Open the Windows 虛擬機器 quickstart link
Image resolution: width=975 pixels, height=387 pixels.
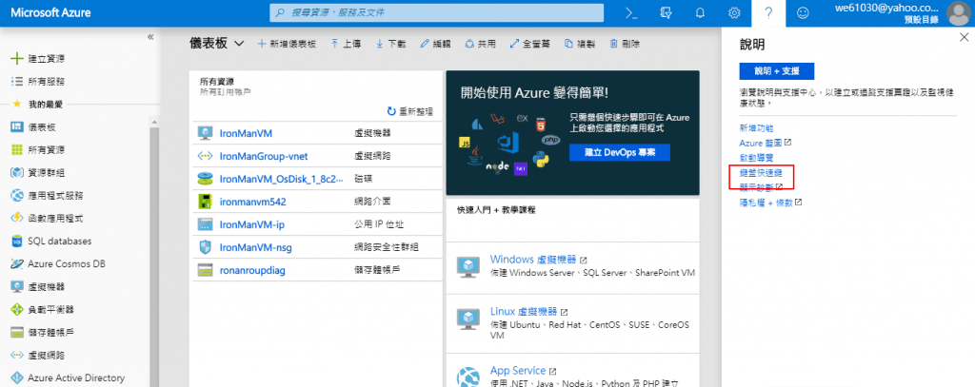pos(534,259)
